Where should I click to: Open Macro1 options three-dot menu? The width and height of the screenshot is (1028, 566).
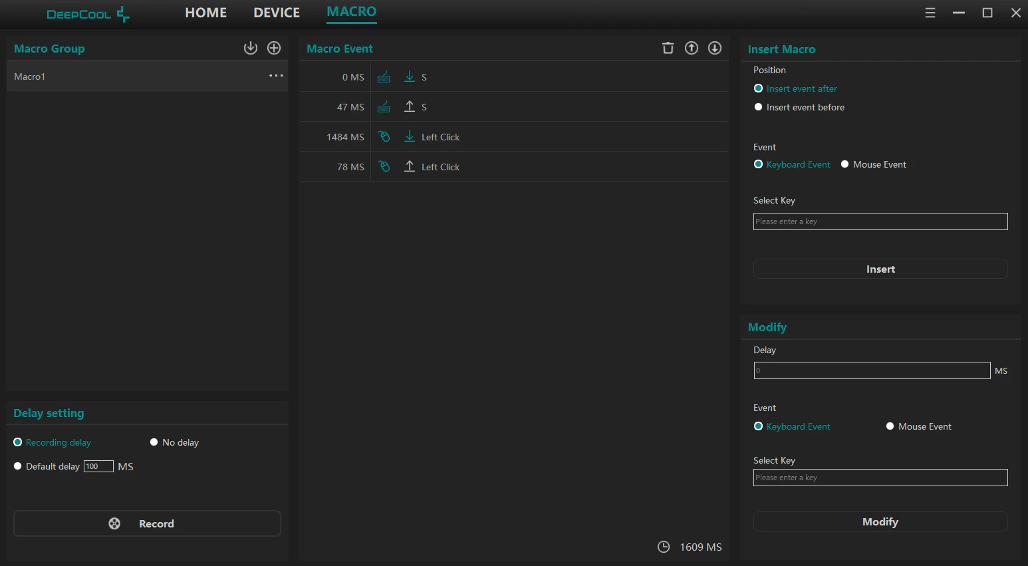pyautogui.click(x=276, y=76)
